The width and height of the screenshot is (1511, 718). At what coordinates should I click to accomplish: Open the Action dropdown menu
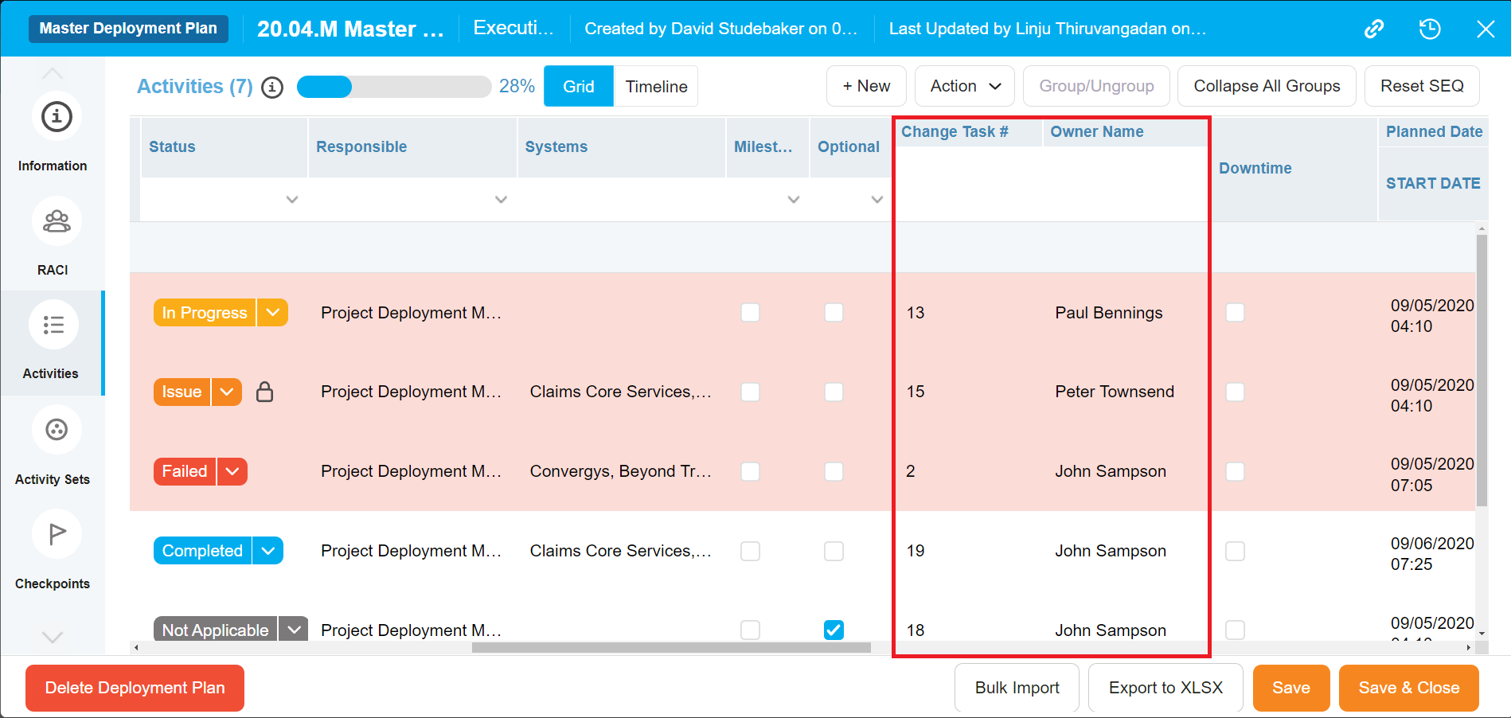tap(964, 86)
